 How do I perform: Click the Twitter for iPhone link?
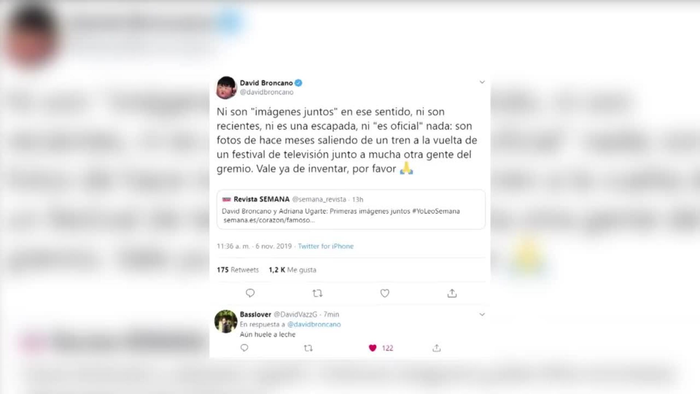(x=326, y=246)
